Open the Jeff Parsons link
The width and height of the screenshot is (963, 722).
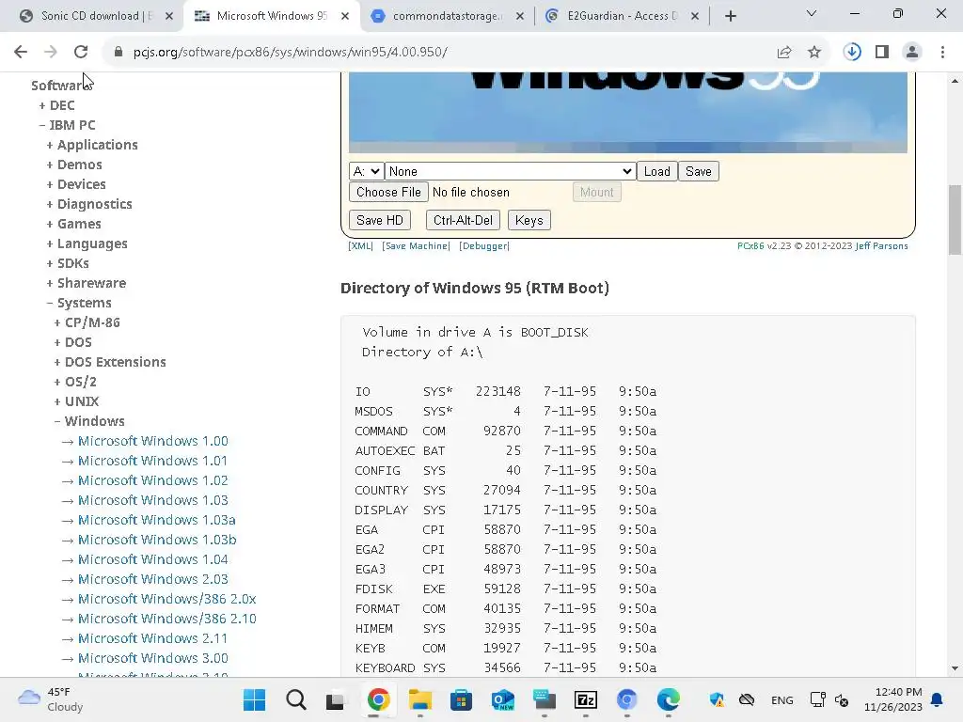pyautogui.click(x=881, y=245)
